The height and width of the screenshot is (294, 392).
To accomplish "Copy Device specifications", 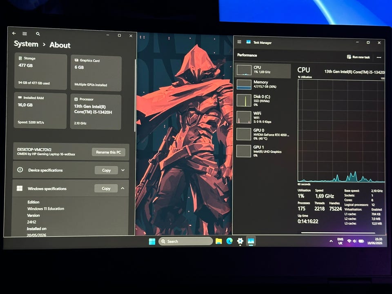I will click(106, 170).
